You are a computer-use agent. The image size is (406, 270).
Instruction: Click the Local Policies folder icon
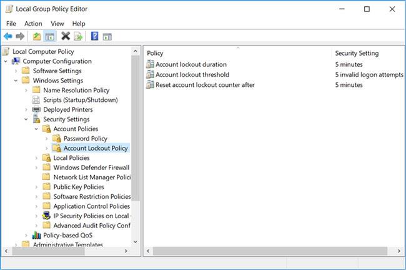pyautogui.click(x=47, y=157)
